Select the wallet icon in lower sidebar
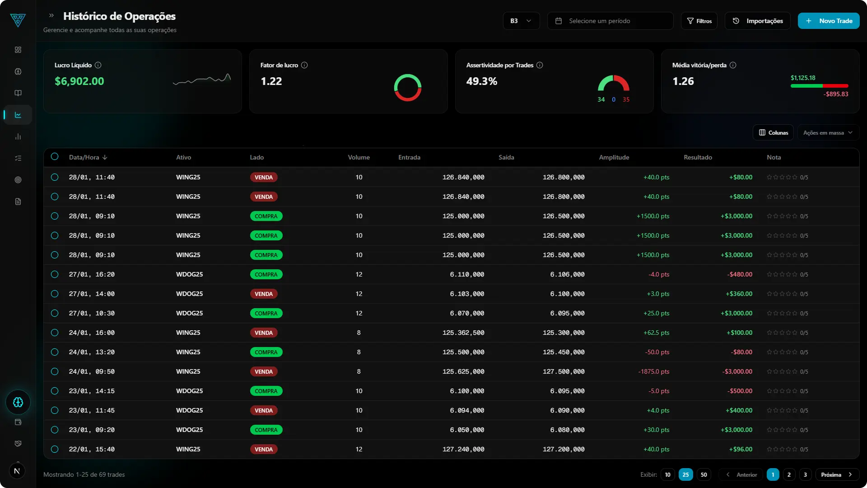867x488 pixels. tap(18, 422)
